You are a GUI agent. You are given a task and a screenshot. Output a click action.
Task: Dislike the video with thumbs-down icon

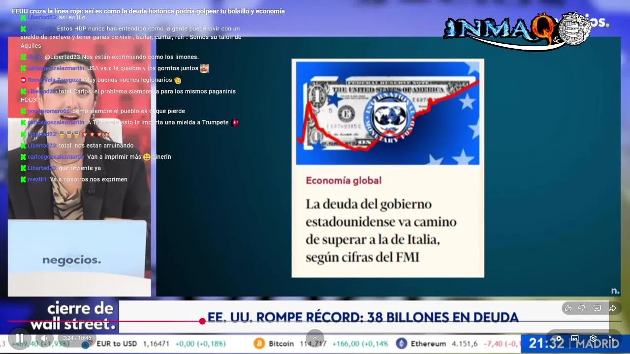(x=582, y=308)
